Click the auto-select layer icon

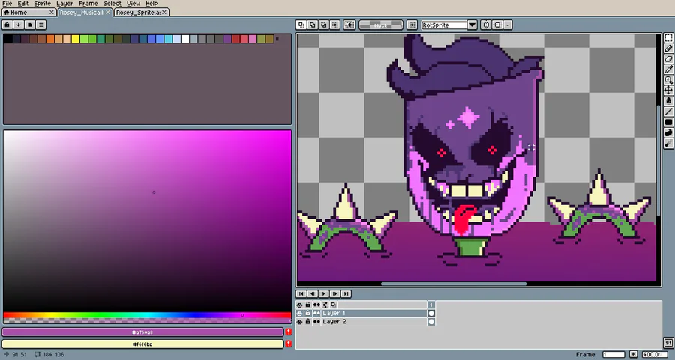pyautogui.click(x=349, y=25)
